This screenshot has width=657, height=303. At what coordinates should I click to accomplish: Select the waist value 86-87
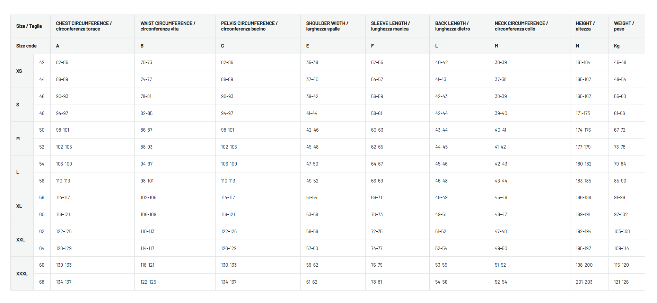click(x=146, y=130)
